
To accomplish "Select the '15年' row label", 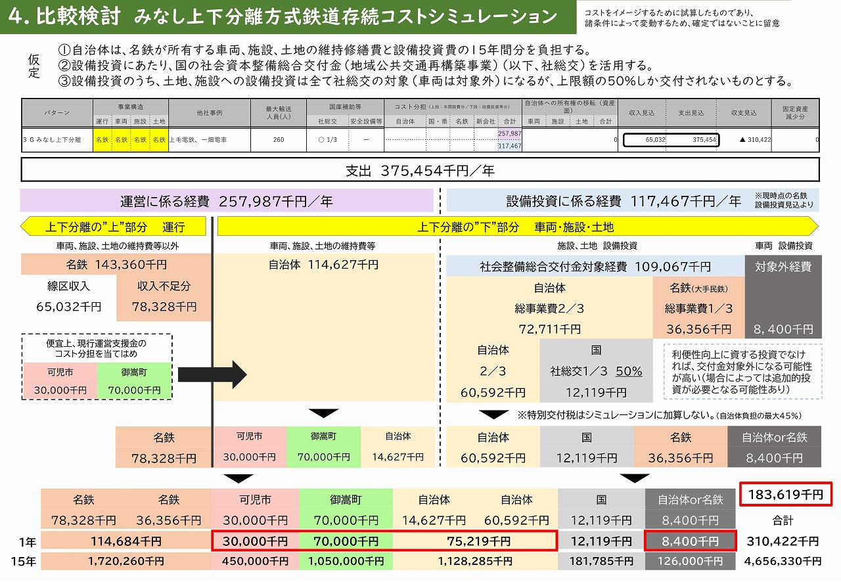I will 24,562.
